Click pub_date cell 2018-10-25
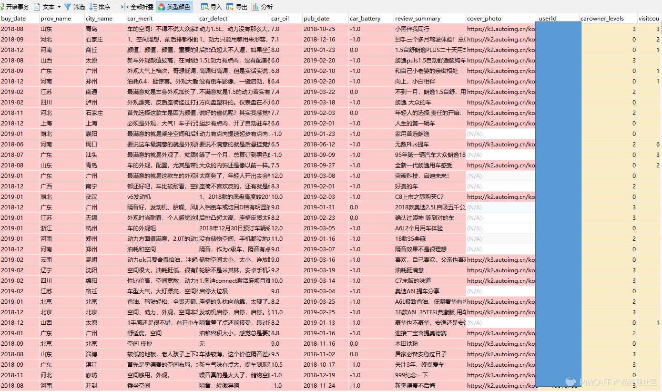The image size is (662, 392). 326,29
